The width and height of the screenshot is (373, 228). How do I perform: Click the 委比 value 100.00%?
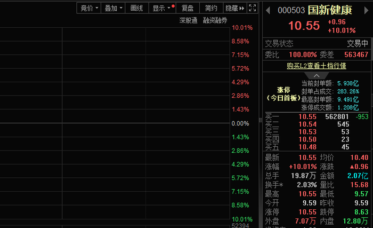(x=303, y=54)
